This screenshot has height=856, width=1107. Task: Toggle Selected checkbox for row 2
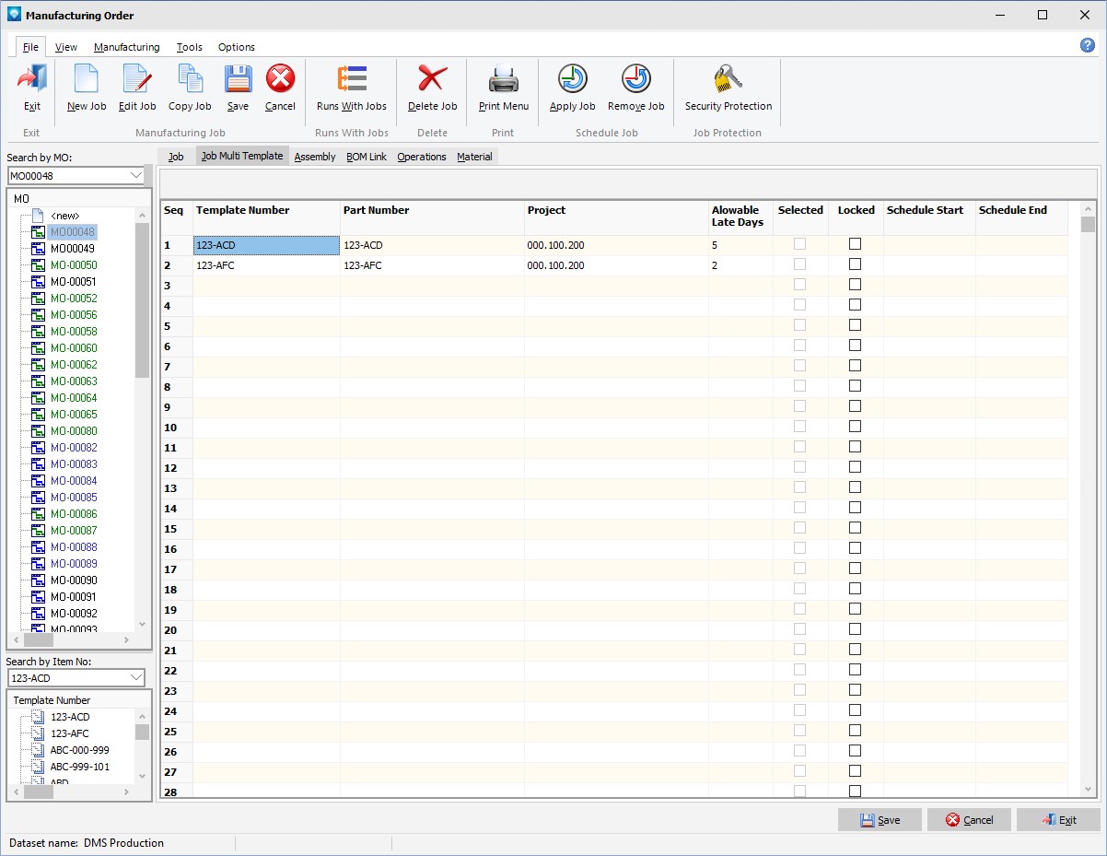pos(800,264)
